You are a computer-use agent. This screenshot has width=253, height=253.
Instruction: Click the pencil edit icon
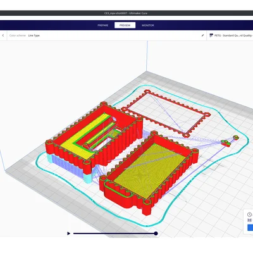point(202,35)
